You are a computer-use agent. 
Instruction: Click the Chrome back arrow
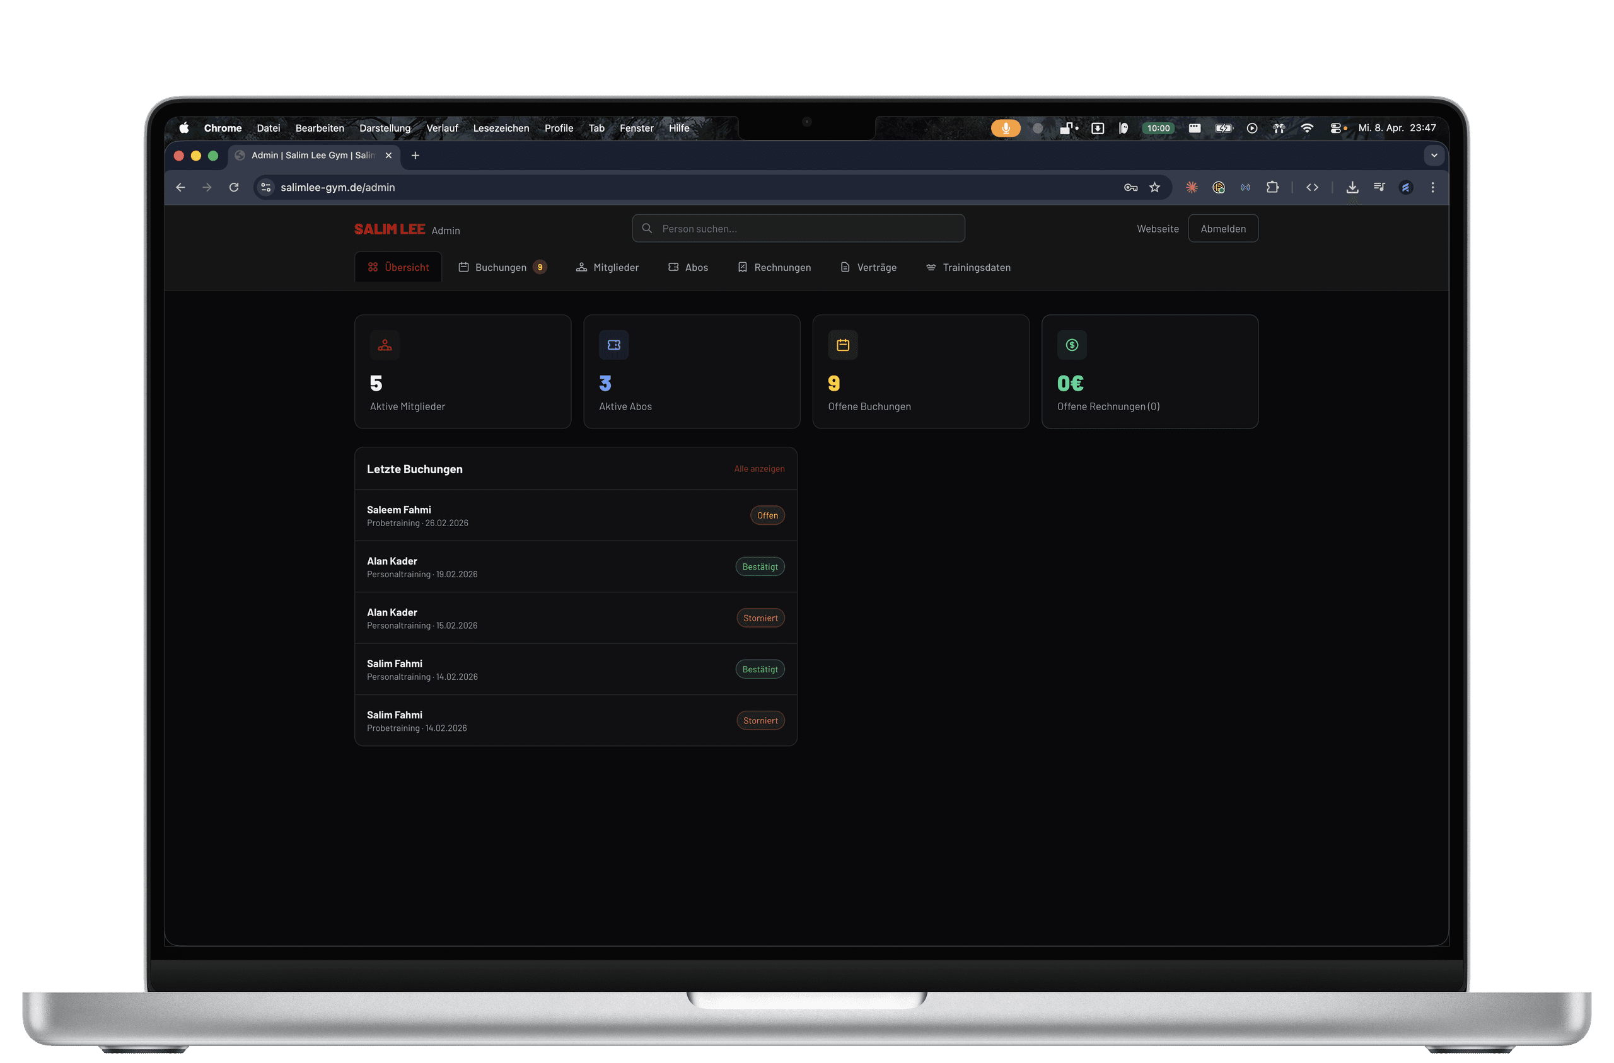point(180,187)
